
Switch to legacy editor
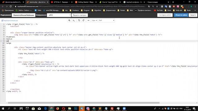tap(165, 15)
